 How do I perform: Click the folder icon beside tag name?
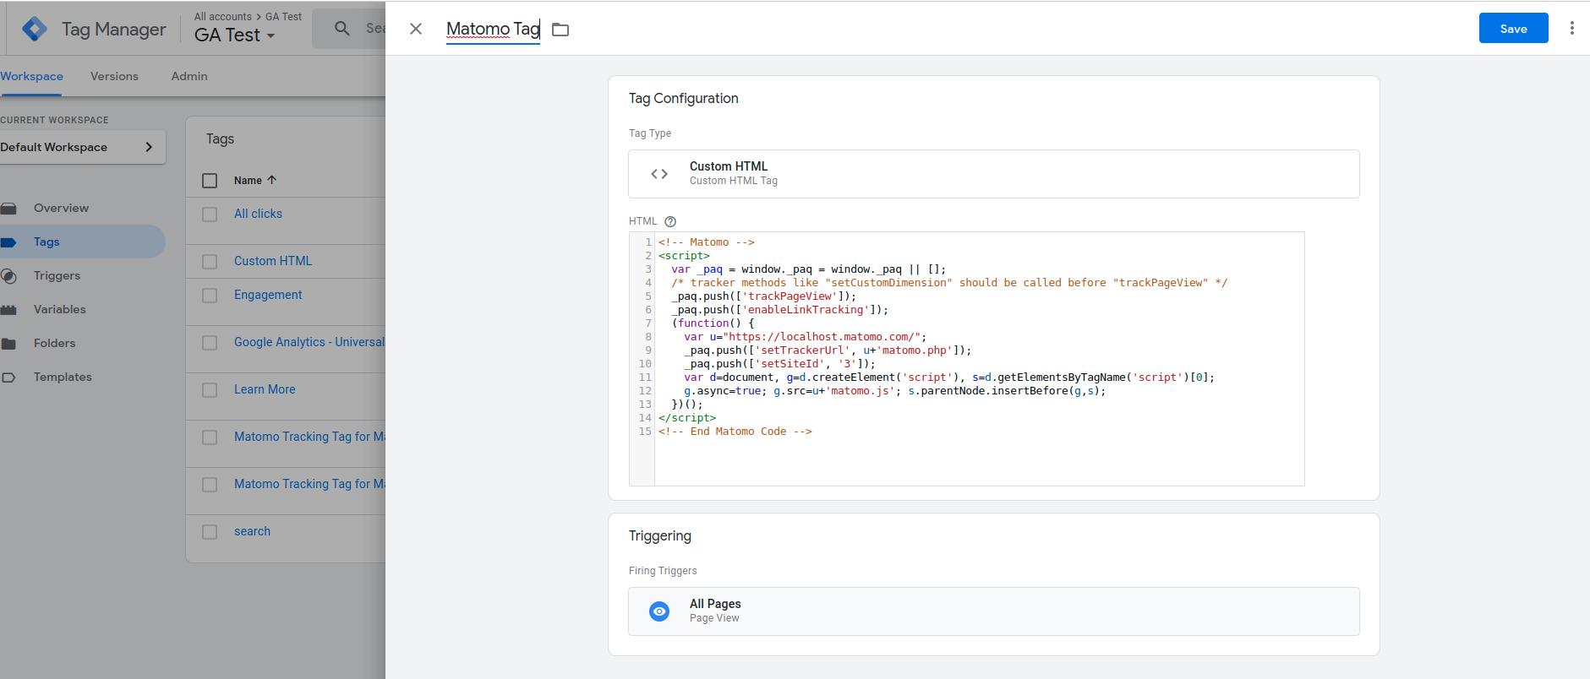(x=560, y=30)
